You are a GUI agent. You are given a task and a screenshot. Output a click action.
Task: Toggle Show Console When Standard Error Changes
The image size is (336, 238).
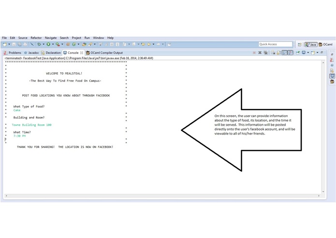tap(290, 53)
